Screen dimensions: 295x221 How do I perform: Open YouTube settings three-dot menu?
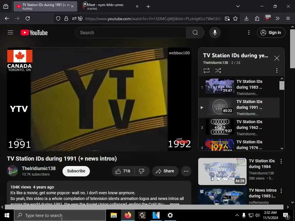pyautogui.click(x=249, y=33)
